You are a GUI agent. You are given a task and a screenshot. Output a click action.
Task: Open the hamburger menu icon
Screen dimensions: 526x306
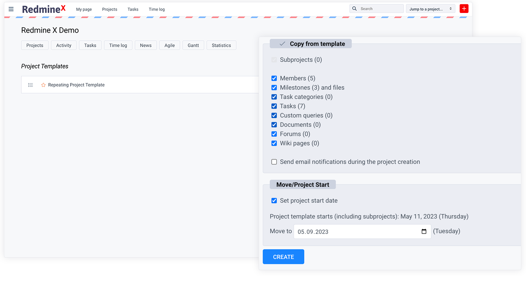[11, 9]
